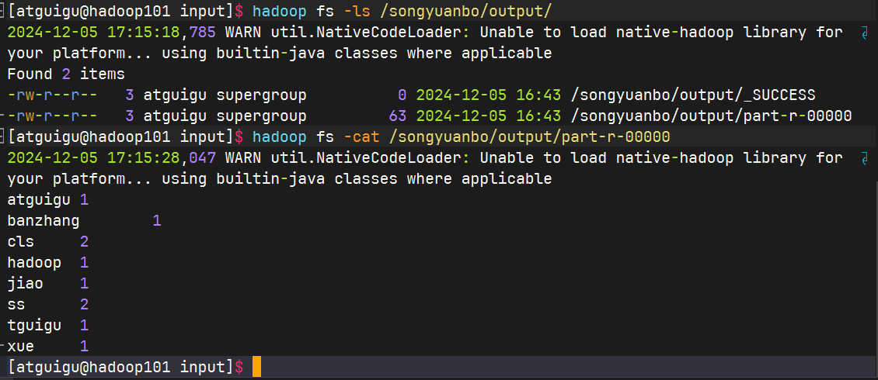Click the word "tguigu" in the output
878x380 pixels.
click(34, 326)
